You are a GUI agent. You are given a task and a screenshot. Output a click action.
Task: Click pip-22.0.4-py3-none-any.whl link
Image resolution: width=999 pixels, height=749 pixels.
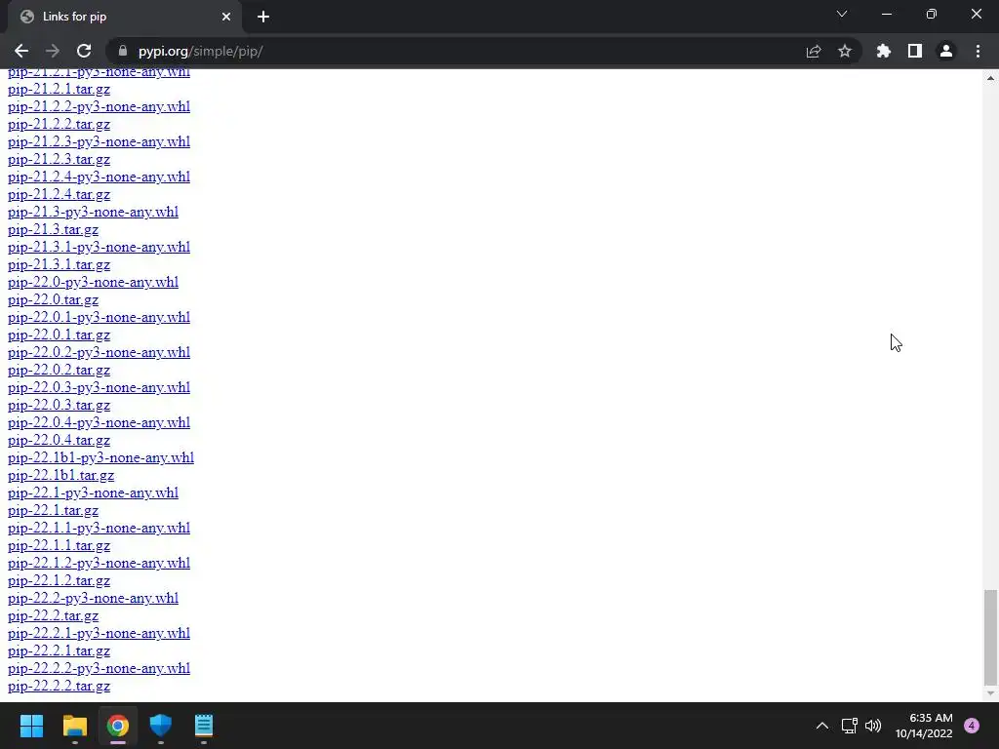99,422
